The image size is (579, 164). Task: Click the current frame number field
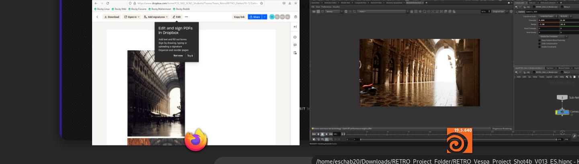(x=338, y=134)
